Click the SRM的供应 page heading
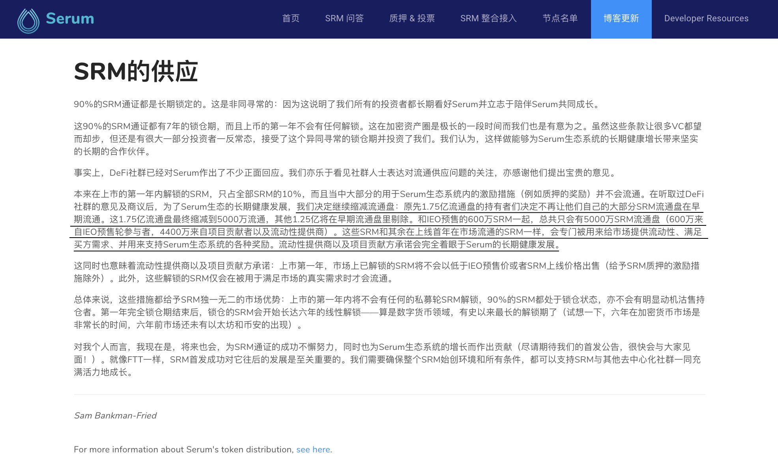 tap(136, 71)
